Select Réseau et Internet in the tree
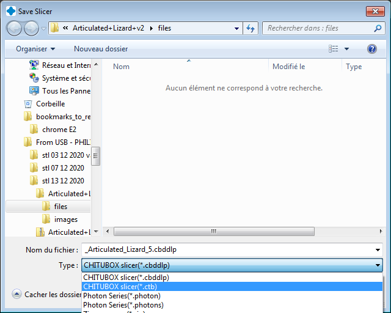Screen dimensions: 391x313 [60, 65]
